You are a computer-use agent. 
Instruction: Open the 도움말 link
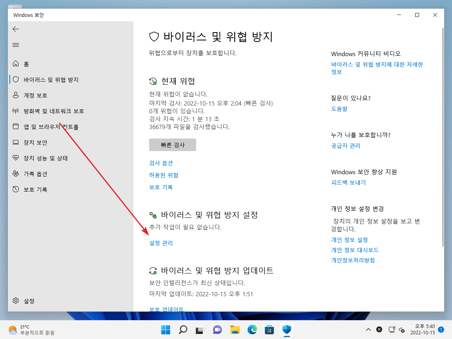tap(339, 109)
